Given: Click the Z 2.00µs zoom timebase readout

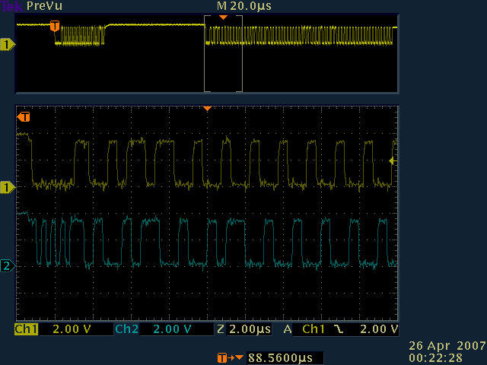Looking at the screenshot, I should coord(244,329).
